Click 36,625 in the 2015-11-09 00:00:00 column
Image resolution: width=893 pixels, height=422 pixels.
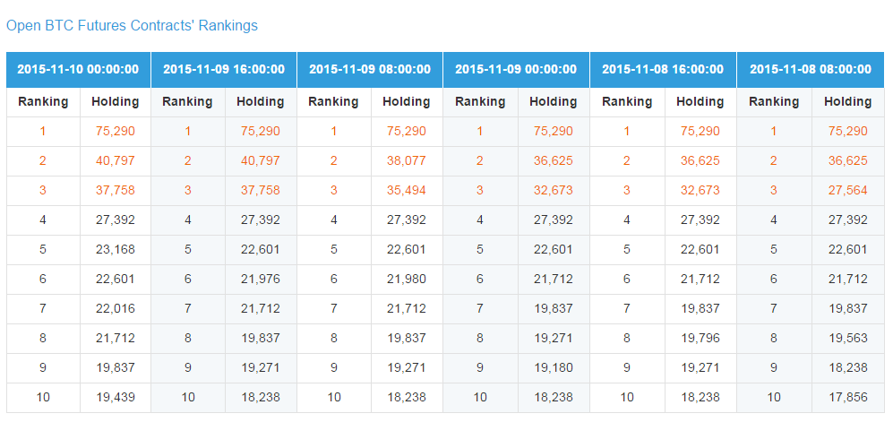(x=553, y=161)
